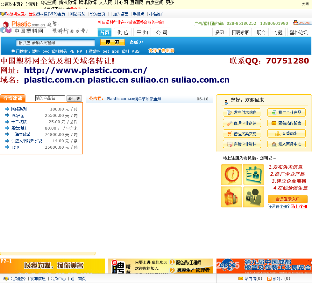Click the envelope icon beside 站内信(0)
The image size is (312, 283).
pyautogui.click(x=241, y=279)
